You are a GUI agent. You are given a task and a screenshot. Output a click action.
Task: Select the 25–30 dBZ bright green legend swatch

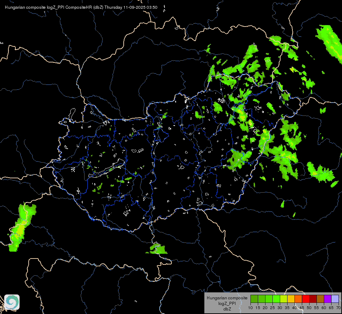click(276, 299)
